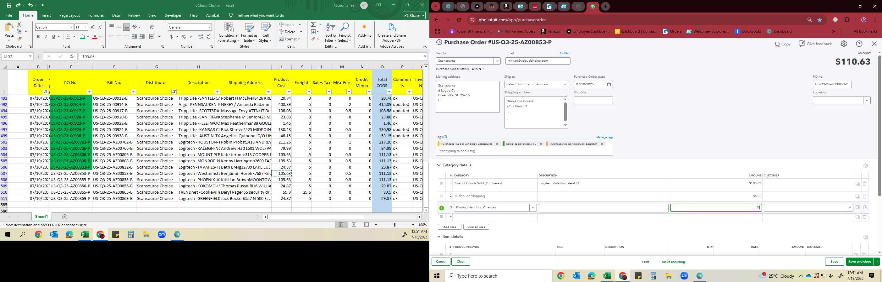This screenshot has height=282, width=882.
Task: Open the Home tab in Excel ribbon
Action: point(28,15)
